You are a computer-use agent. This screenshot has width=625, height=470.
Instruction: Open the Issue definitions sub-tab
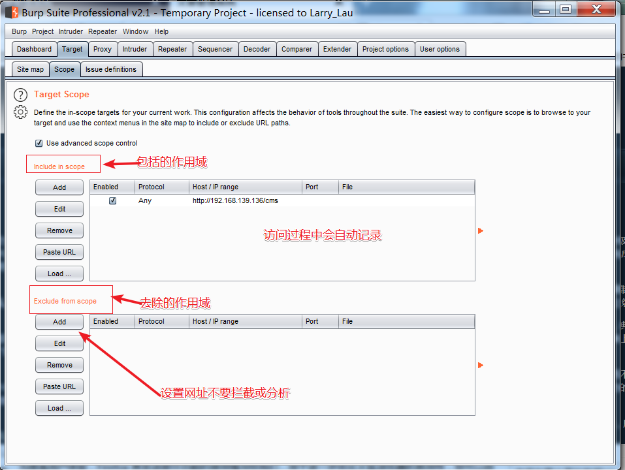[x=111, y=69]
